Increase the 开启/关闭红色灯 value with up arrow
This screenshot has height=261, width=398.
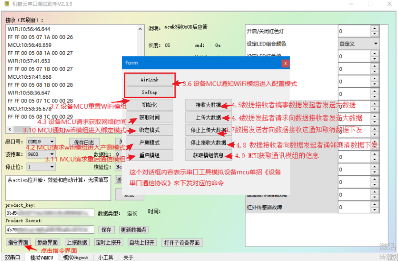click(x=374, y=29)
